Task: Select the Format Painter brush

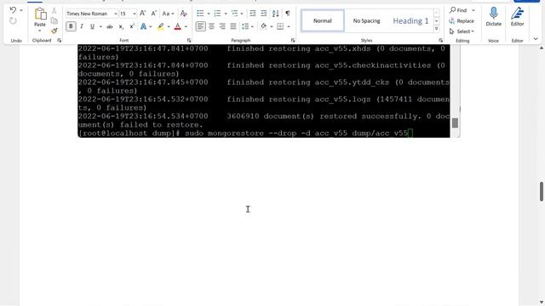Action: pyautogui.click(x=54, y=31)
